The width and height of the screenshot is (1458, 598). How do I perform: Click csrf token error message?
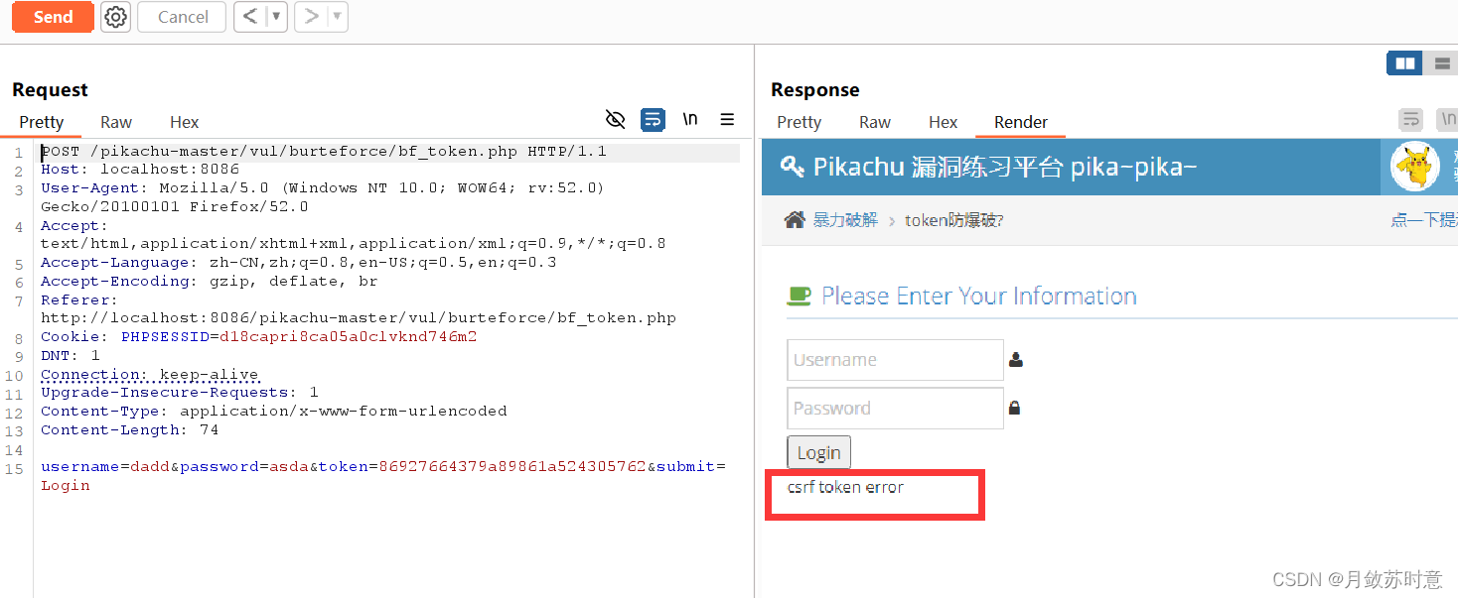tap(845, 487)
